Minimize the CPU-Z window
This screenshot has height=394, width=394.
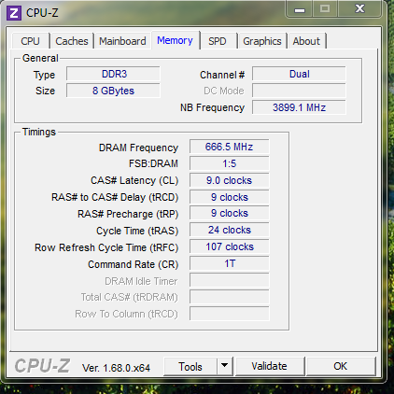click(300, 9)
